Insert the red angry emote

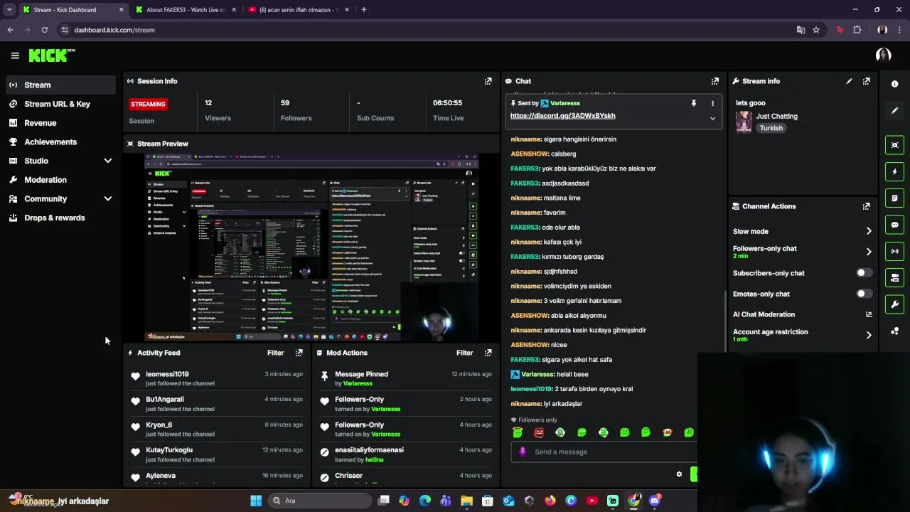[539, 432]
